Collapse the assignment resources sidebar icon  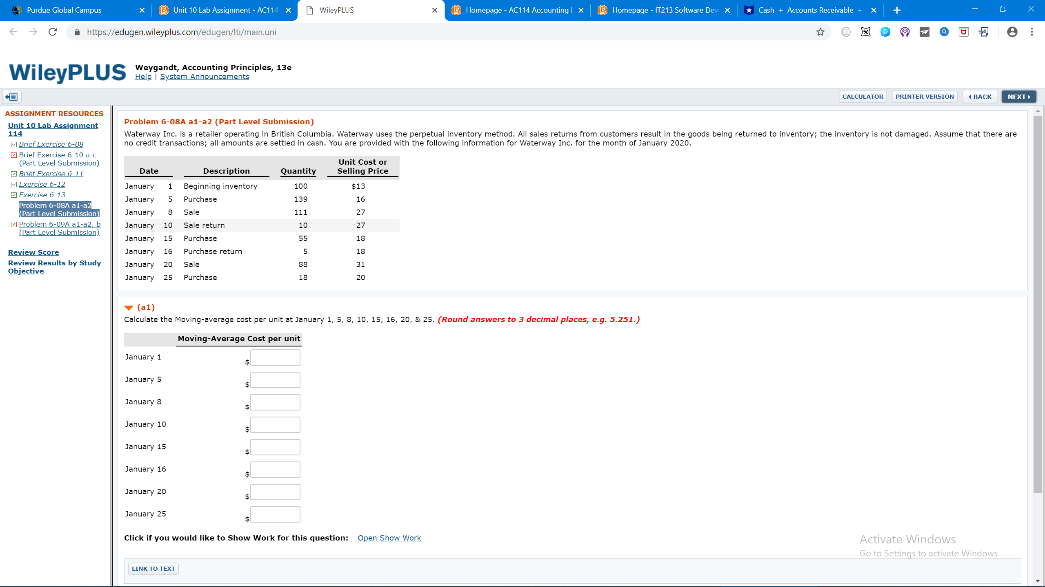[12, 97]
